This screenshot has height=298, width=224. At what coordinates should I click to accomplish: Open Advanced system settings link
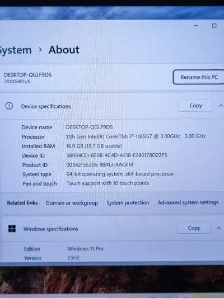point(188,202)
